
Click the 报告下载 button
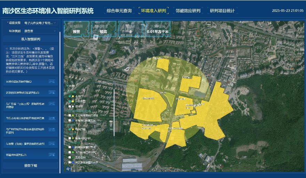coord(31,166)
